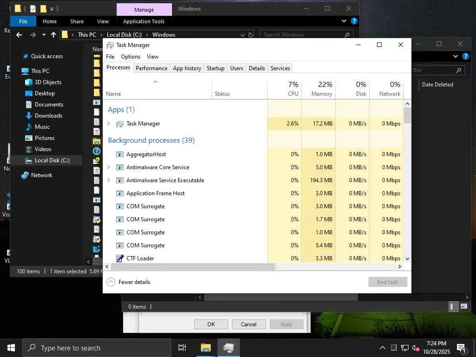The image size is (476, 357).
Task: Sort by the Date Deleted column
Action: click(437, 85)
